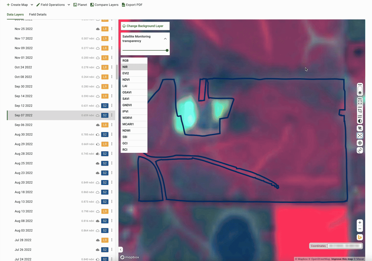Click the Coordinates input field
This screenshot has width=372, height=261.
click(344, 246)
